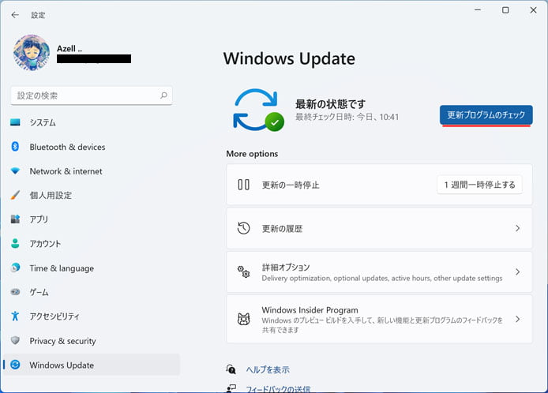Click the feedback person icon
548x393 pixels.
[231, 388]
